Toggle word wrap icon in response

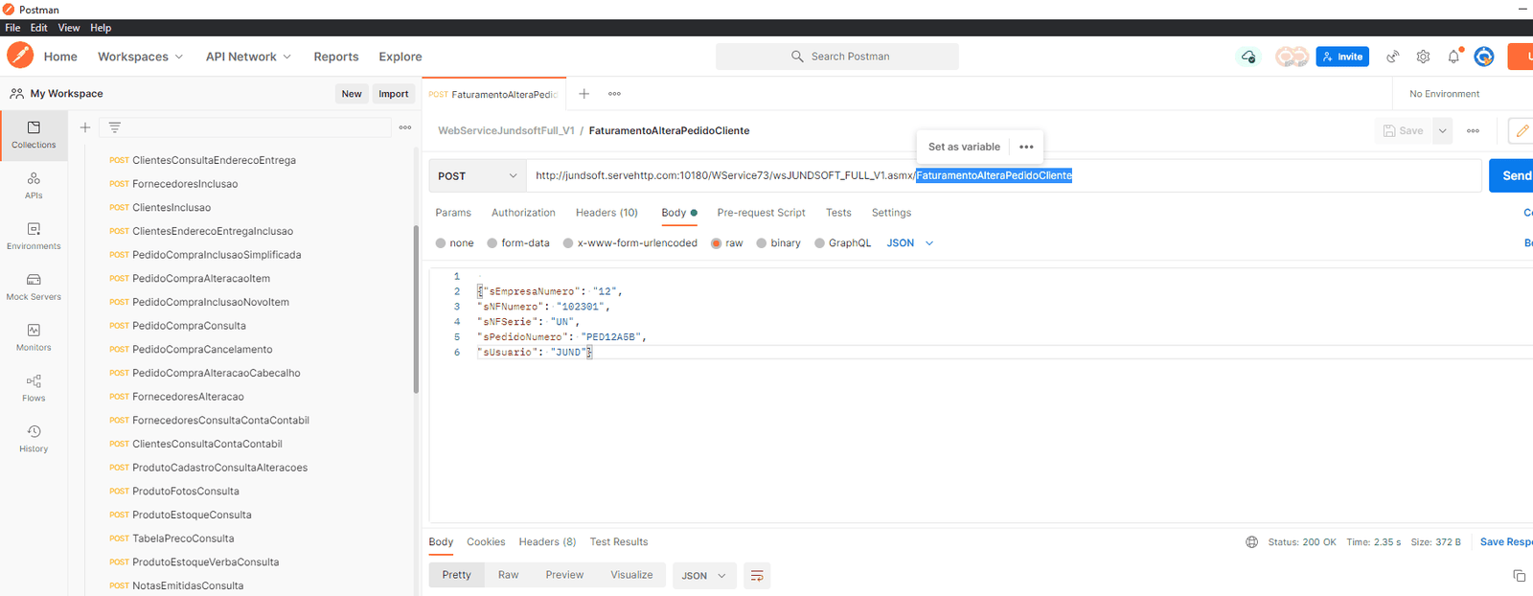point(757,575)
